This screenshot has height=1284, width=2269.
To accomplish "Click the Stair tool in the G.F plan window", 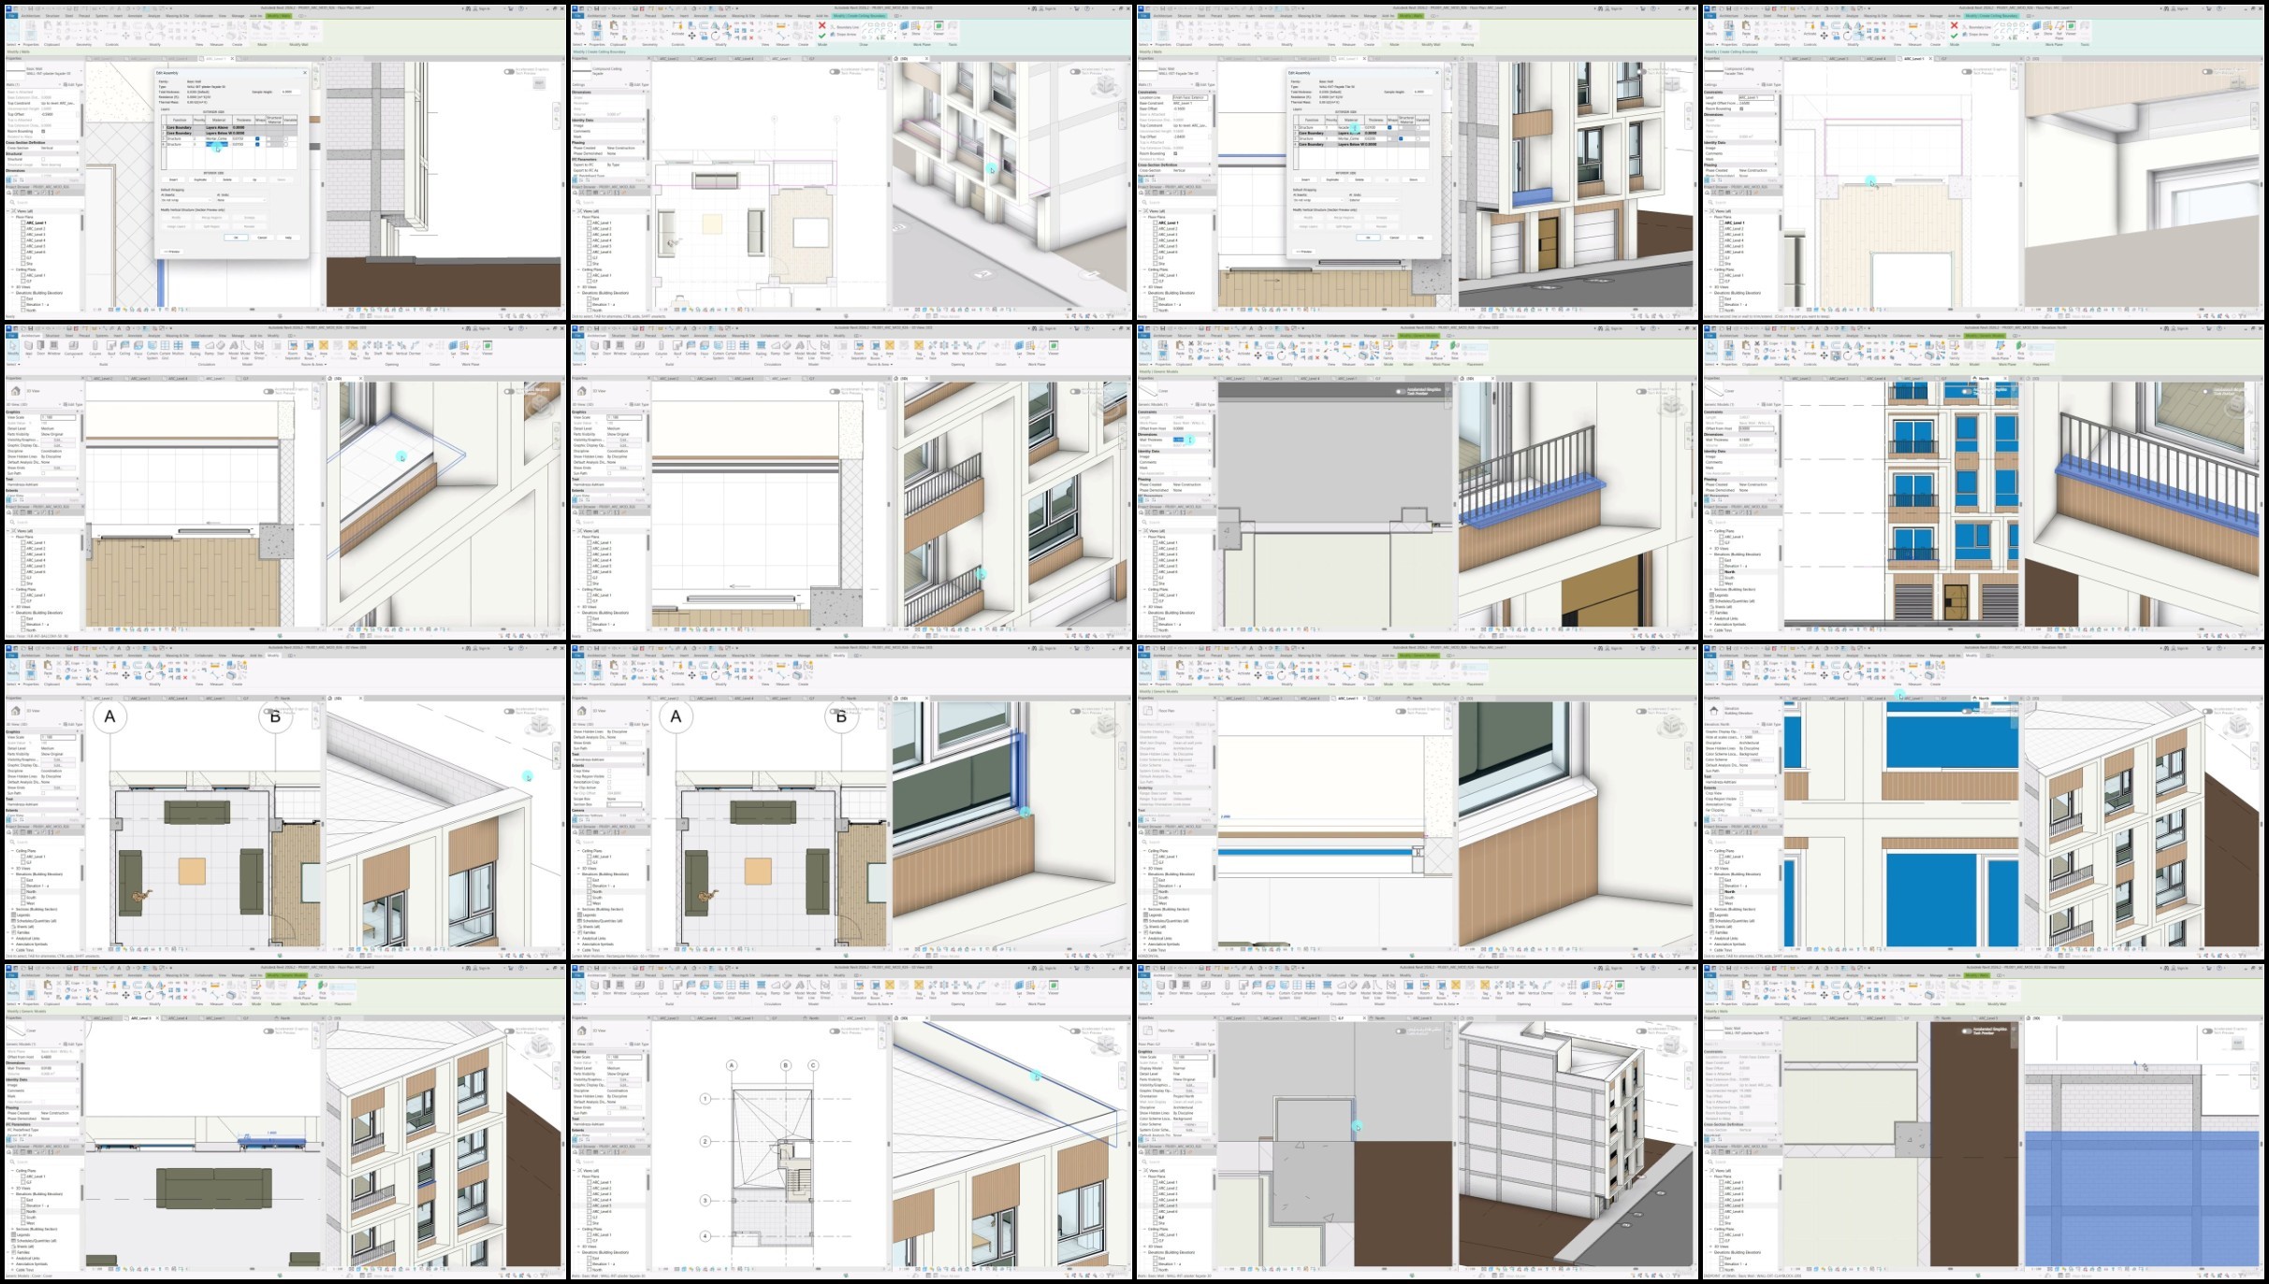I will point(1353,986).
